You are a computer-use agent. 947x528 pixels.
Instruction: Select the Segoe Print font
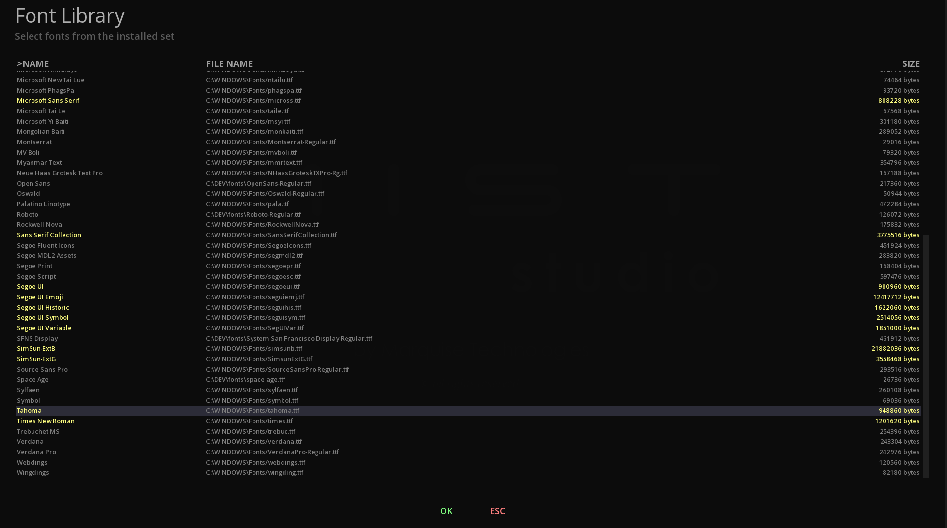[x=468, y=266]
